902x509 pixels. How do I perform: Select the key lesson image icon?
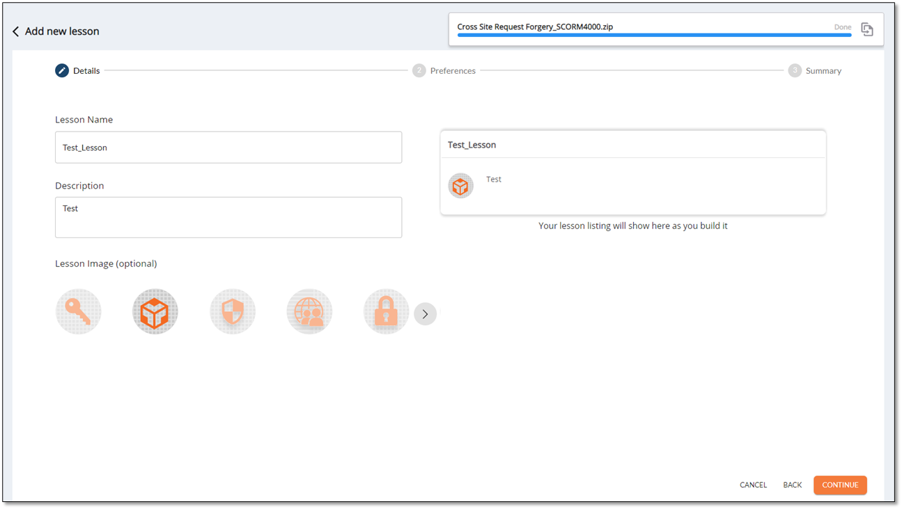(78, 312)
